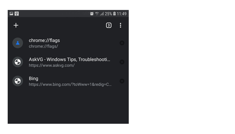Click the chrome://flags/ URL subtitle
This screenshot has height=134, width=235.
coord(43,46)
